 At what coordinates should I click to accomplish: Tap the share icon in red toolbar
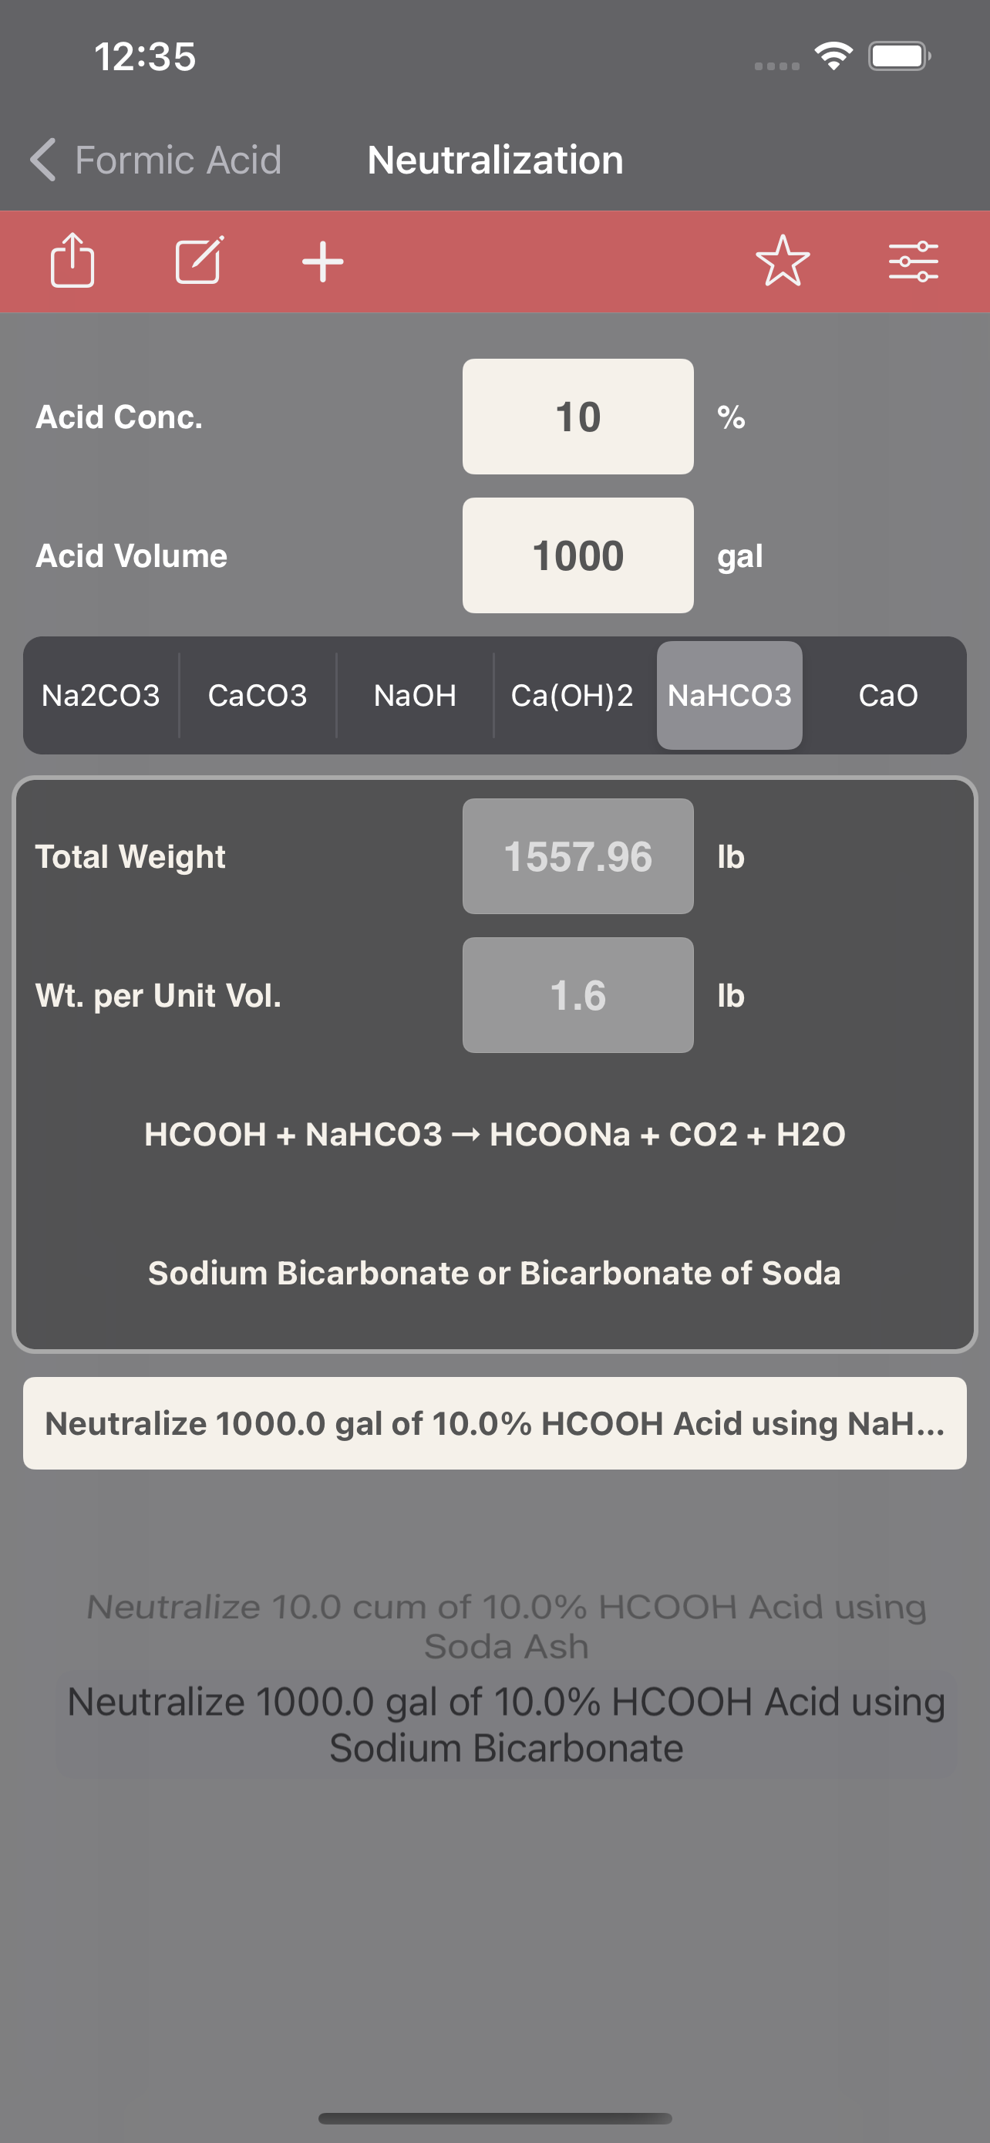point(72,261)
